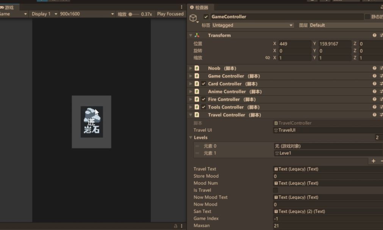Click the lock icon below the Game view
Screen dimensions: 383x230
pyautogui.click(x=175, y=226)
